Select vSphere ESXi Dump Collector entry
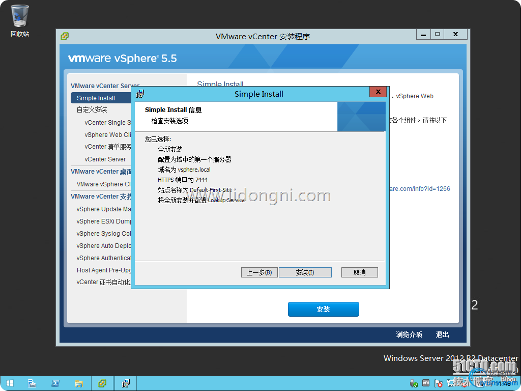This screenshot has height=391, width=521. 104,221
